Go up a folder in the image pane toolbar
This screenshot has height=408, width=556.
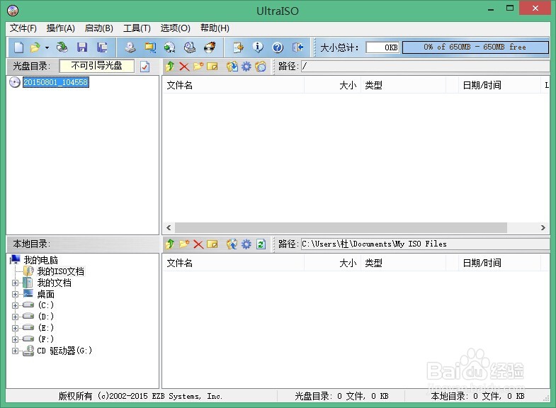click(x=170, y=67)
